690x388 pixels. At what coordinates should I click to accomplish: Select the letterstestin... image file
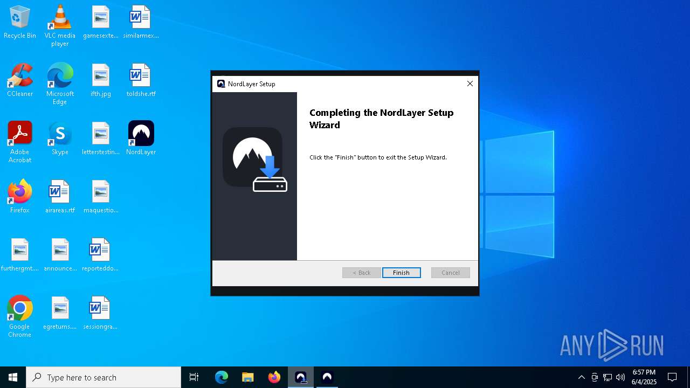(x=100, y=139)
